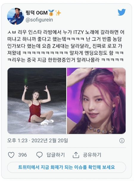Like the tweet with the heart icon

tap(11, 155)
